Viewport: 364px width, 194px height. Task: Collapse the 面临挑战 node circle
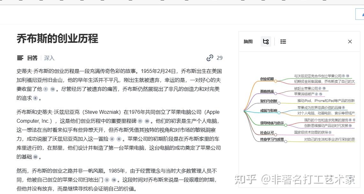pyautogui.click(x=276, y=94)
